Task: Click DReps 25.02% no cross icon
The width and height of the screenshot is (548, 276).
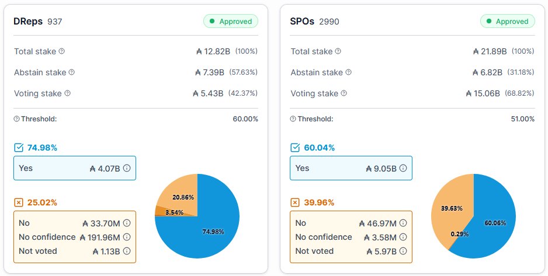Action: [19, 202]
